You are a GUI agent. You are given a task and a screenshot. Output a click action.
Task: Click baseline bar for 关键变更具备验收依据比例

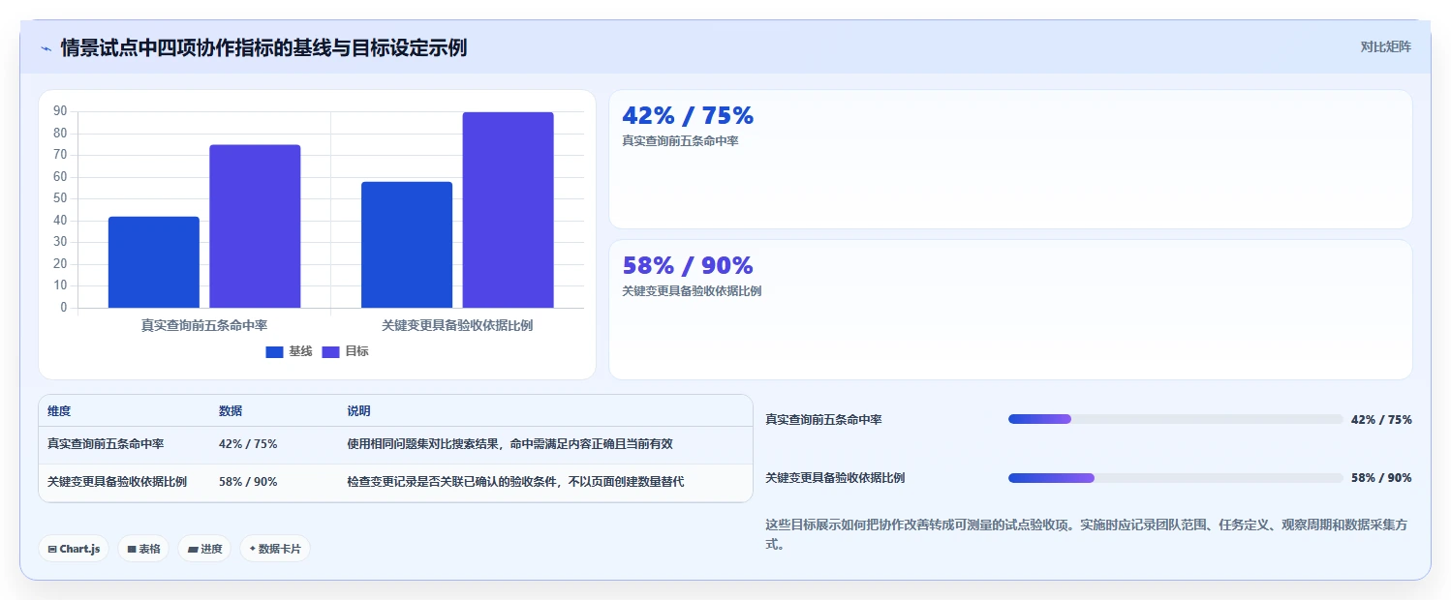coord(407,245)
